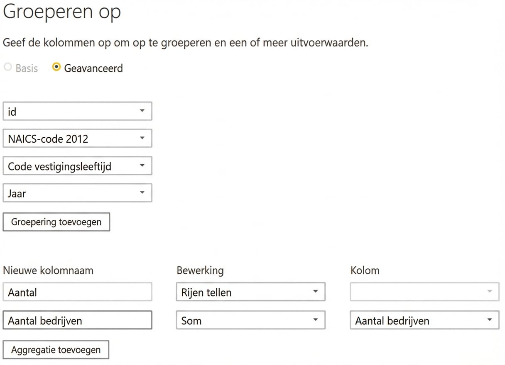Click the Bewerking column header label
This screenshot has width=505, height=365.
coord(200,271)
